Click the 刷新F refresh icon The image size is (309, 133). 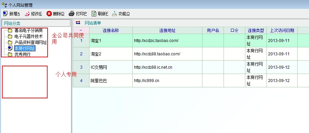coord(94,14)
